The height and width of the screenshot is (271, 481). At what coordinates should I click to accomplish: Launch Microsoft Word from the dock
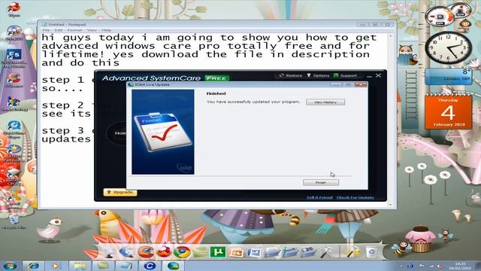click(x=254, y=253)
